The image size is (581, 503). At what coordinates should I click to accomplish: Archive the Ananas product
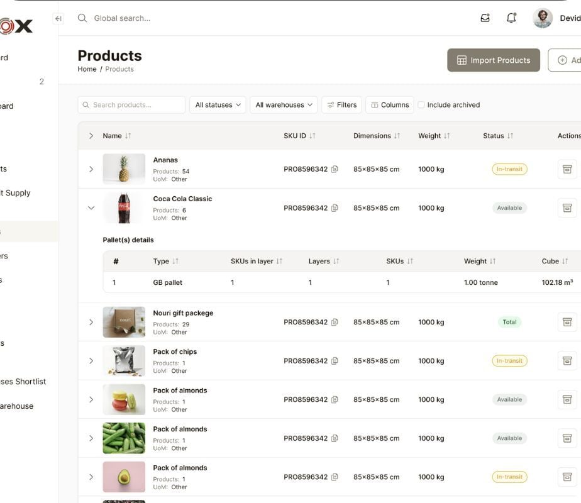point(567,169)
